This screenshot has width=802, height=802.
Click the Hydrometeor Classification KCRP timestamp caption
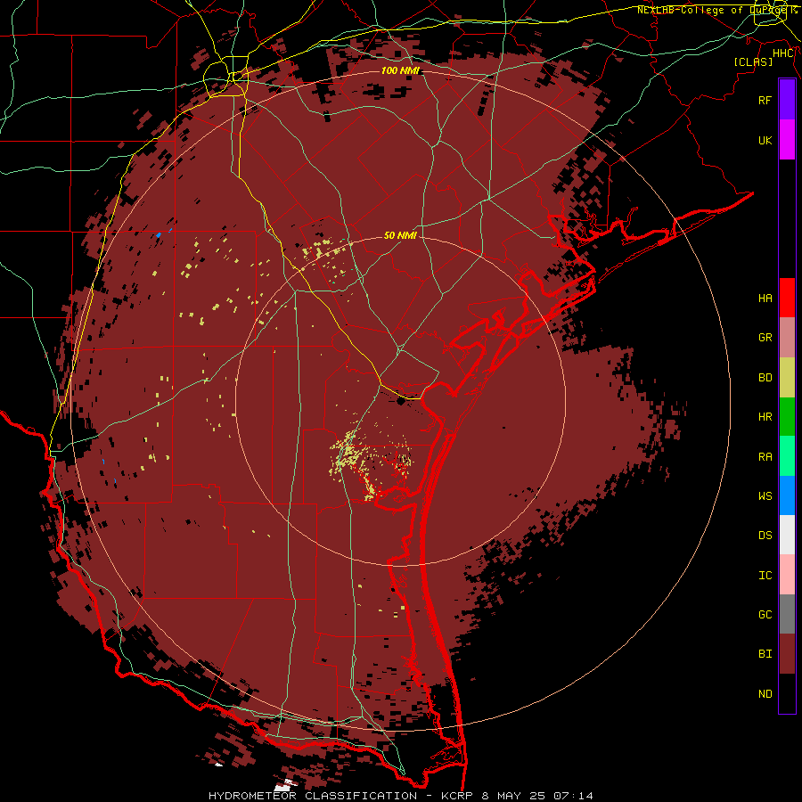coord(401,796)
